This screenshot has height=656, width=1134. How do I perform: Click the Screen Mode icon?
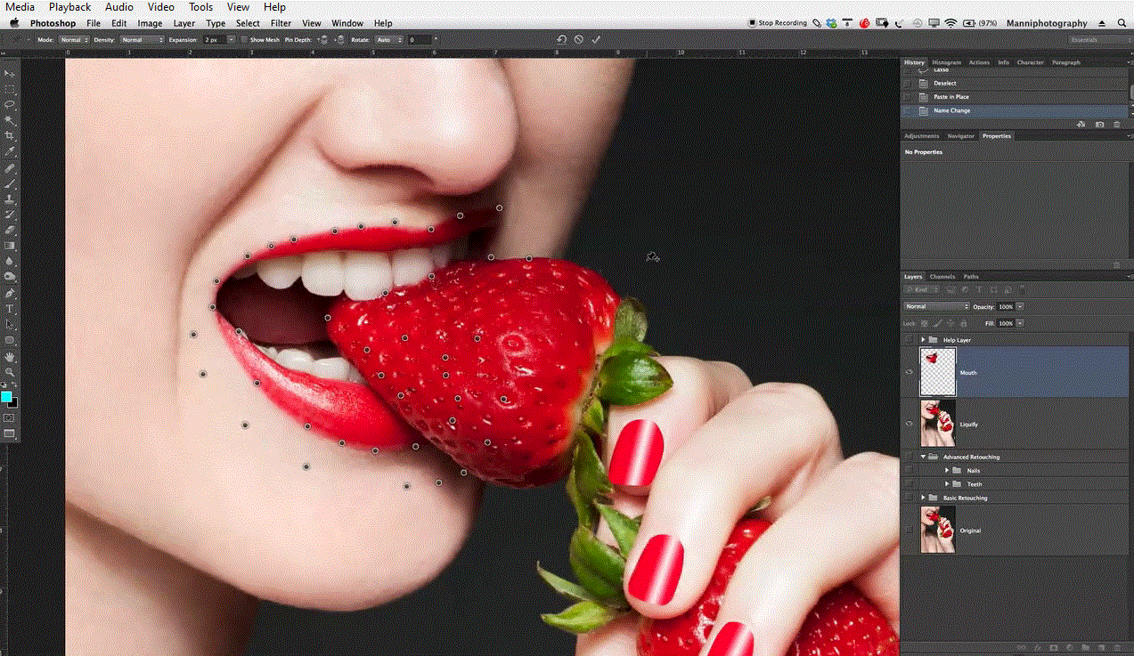pyautogui.click(x=10, y=433)
